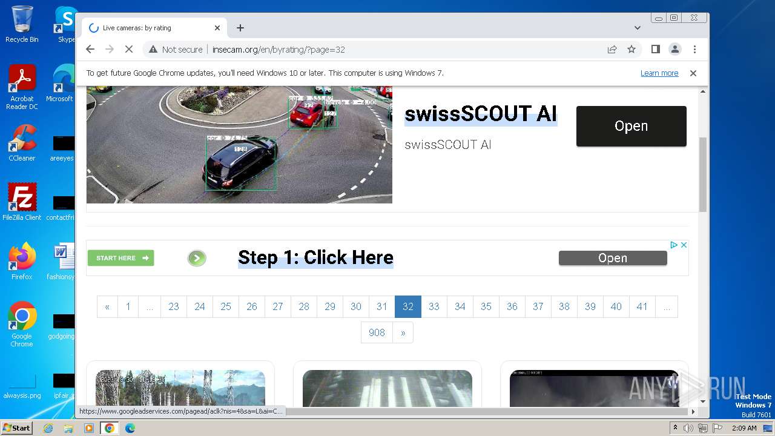This screenshot has width=775, height=436.
Task: Close the Live cameras tab
Action: click(x=217, y=28)
